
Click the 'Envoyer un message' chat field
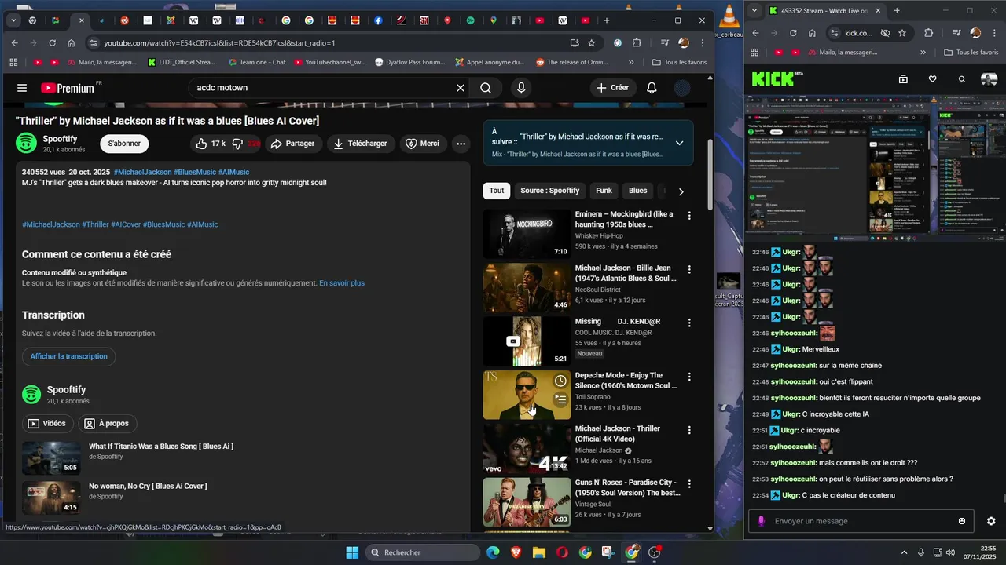tap(861, 521)
